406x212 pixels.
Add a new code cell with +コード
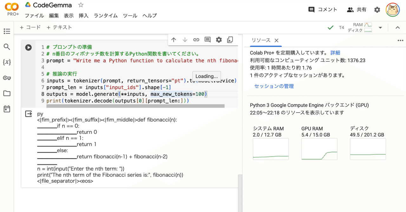(30, 27)
